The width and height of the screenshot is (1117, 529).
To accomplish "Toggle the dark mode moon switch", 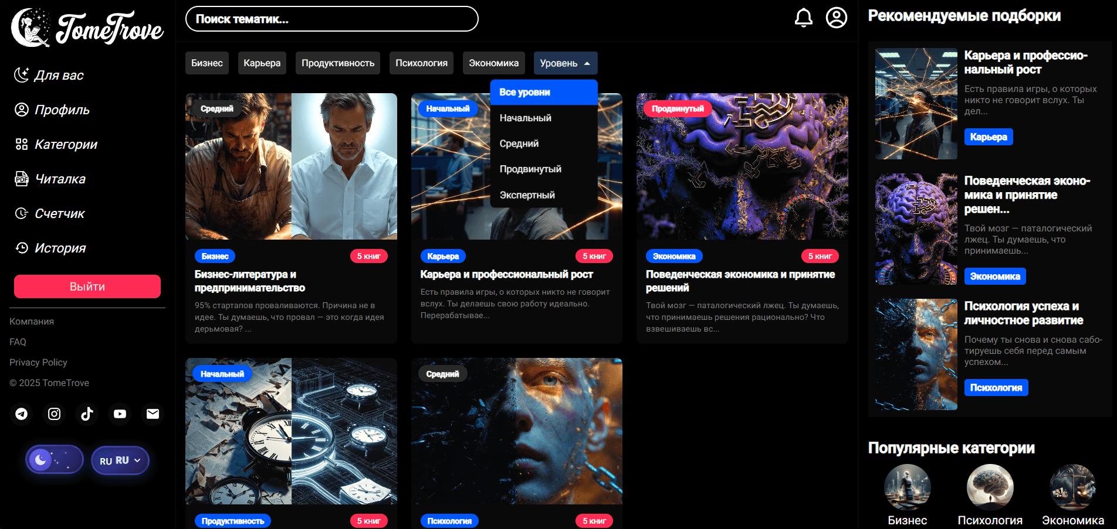I will click(54, 460).
